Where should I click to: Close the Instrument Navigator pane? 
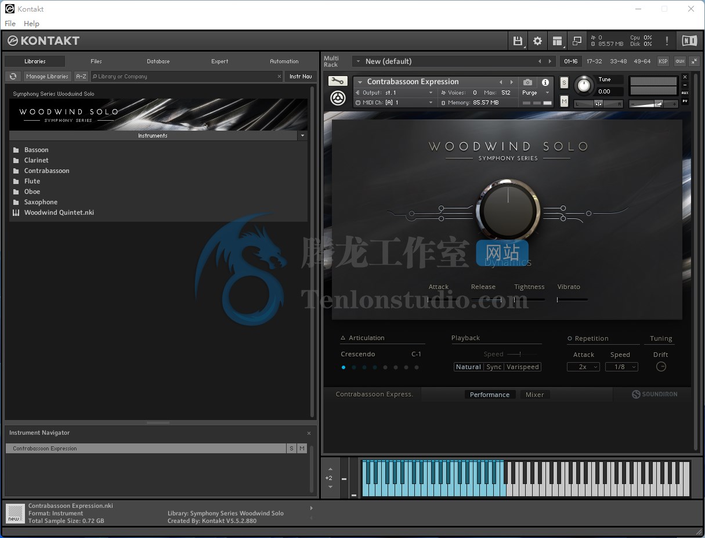point(309,433)
